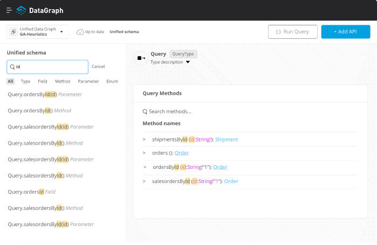Click the Search methods magnifier icon
The width and height of the screenshot is (377, 245).
pos(145,112)
